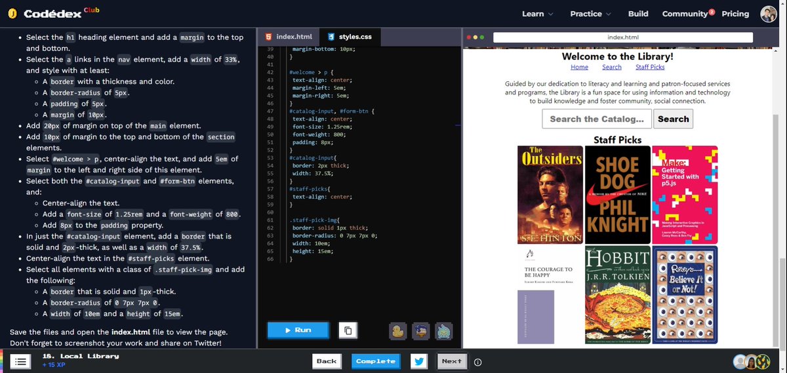Select the Getting Started with p5.js cover
787x373 pixels.
coord(685,195)
